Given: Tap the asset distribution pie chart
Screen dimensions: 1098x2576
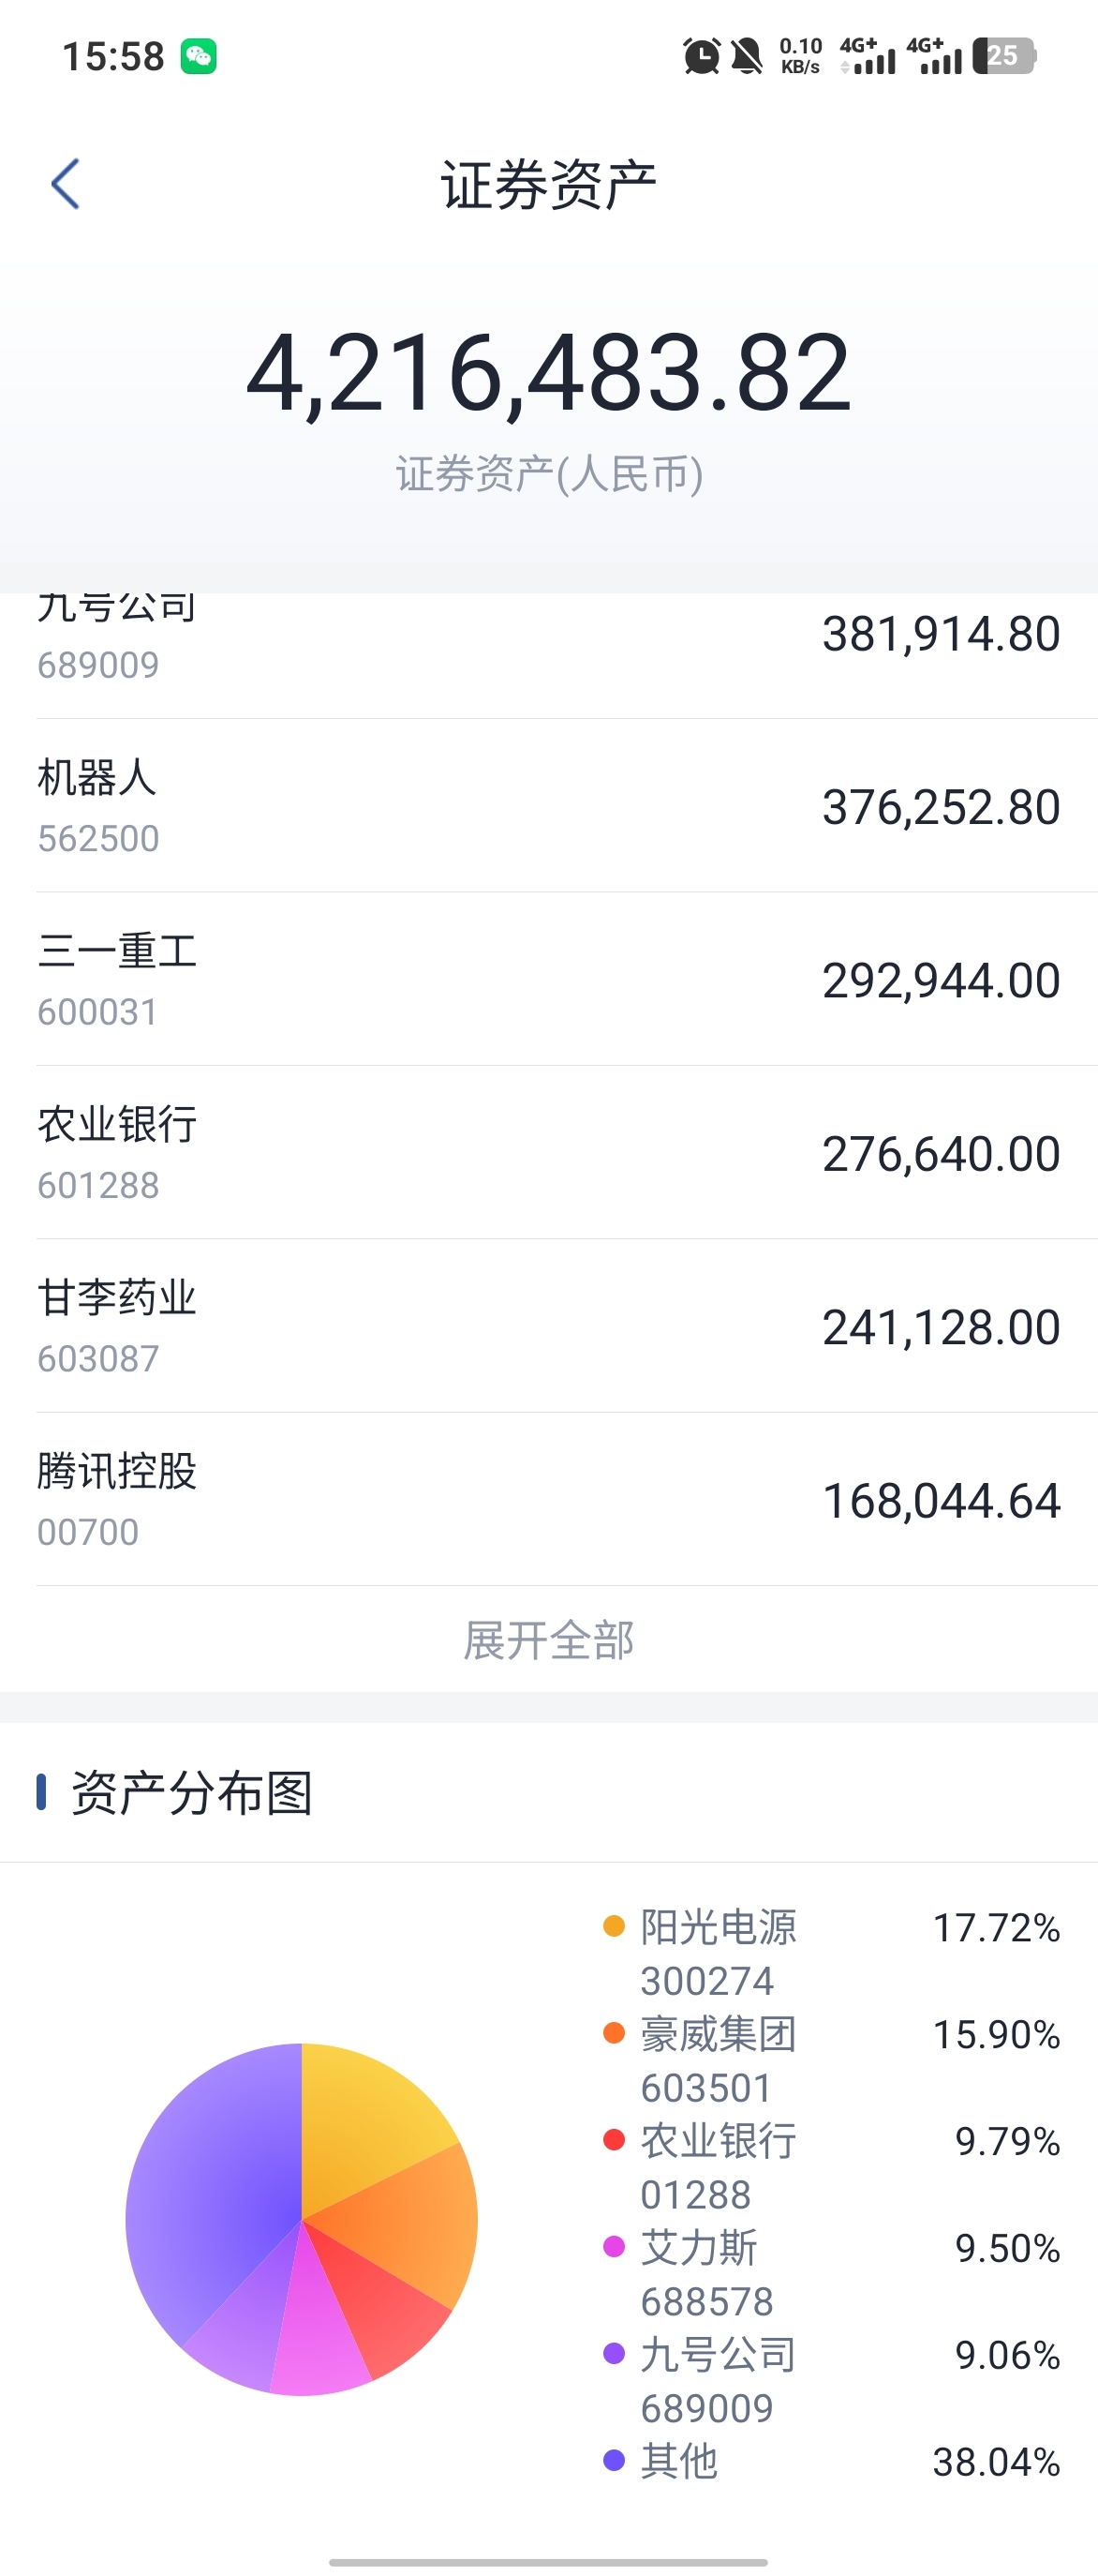Looking at the screenshot, I should click(302, 2219).
